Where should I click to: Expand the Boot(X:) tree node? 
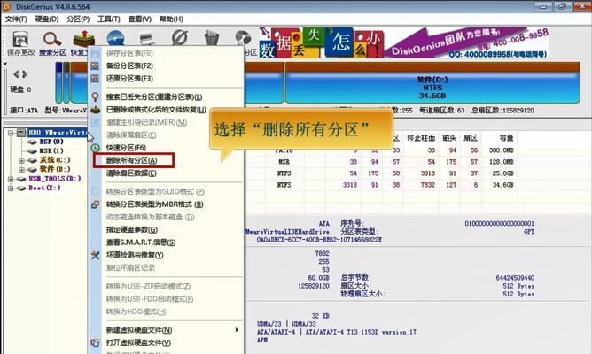[11, 189]
